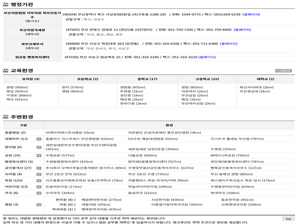
Task: Select the 중학교 (17) column header
Action: 147,79
